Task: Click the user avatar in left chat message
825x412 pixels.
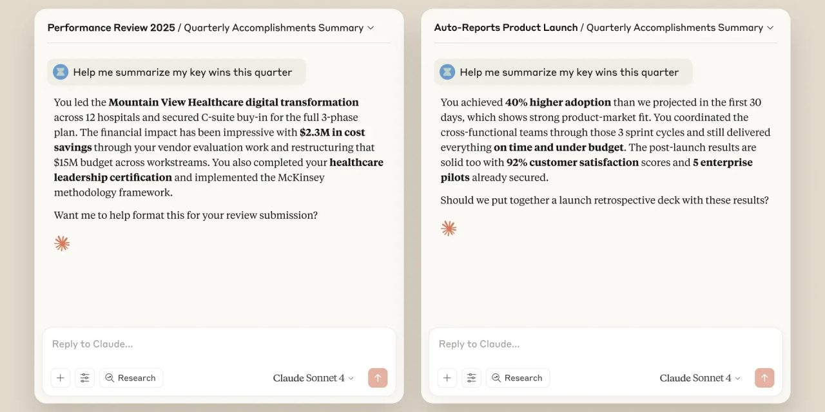Action: tap(61, 72)
